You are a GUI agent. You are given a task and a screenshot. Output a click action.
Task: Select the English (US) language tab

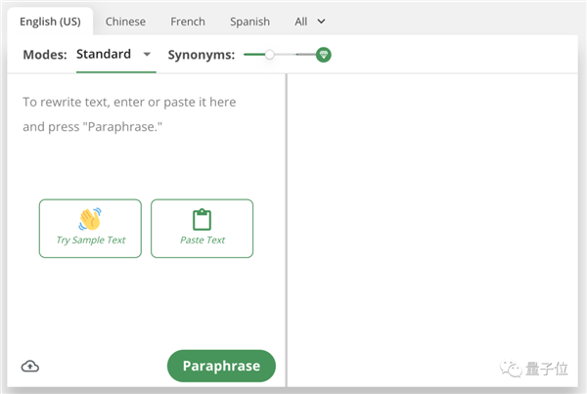pos(49,21)
